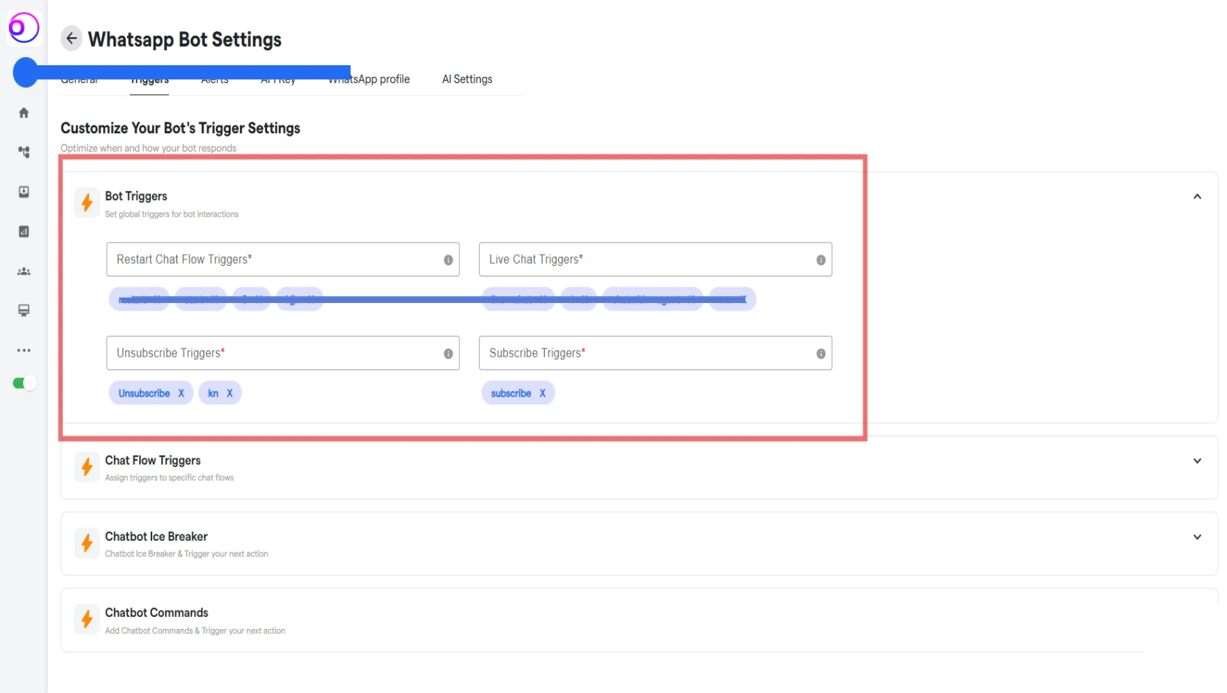Remove the kn trigger chip
This screenshot has height=693, width=1227.
(x=230, y=393)
